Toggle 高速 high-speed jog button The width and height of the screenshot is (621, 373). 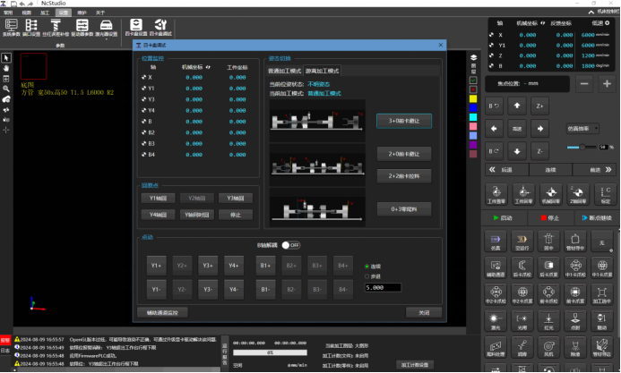[x=517, y=129]
